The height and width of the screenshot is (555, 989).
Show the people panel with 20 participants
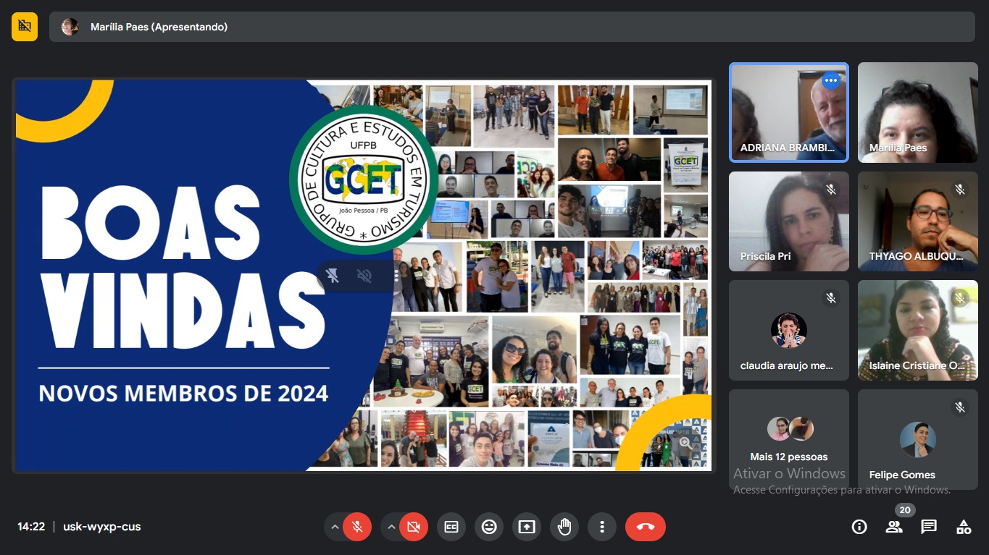pyautogui.click(x=894, y=527)
